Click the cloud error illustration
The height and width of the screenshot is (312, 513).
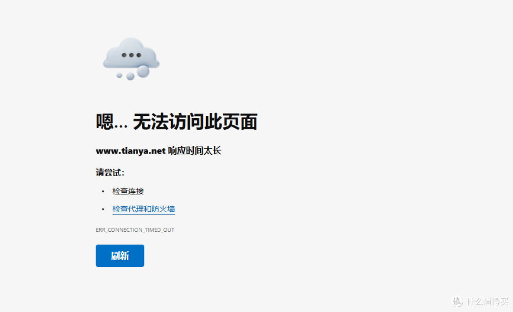pos(131,59)
